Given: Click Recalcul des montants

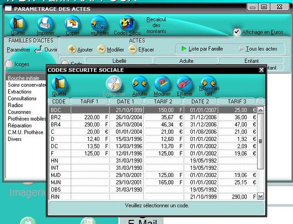Looking at the screenshot, I should (156, 25).
